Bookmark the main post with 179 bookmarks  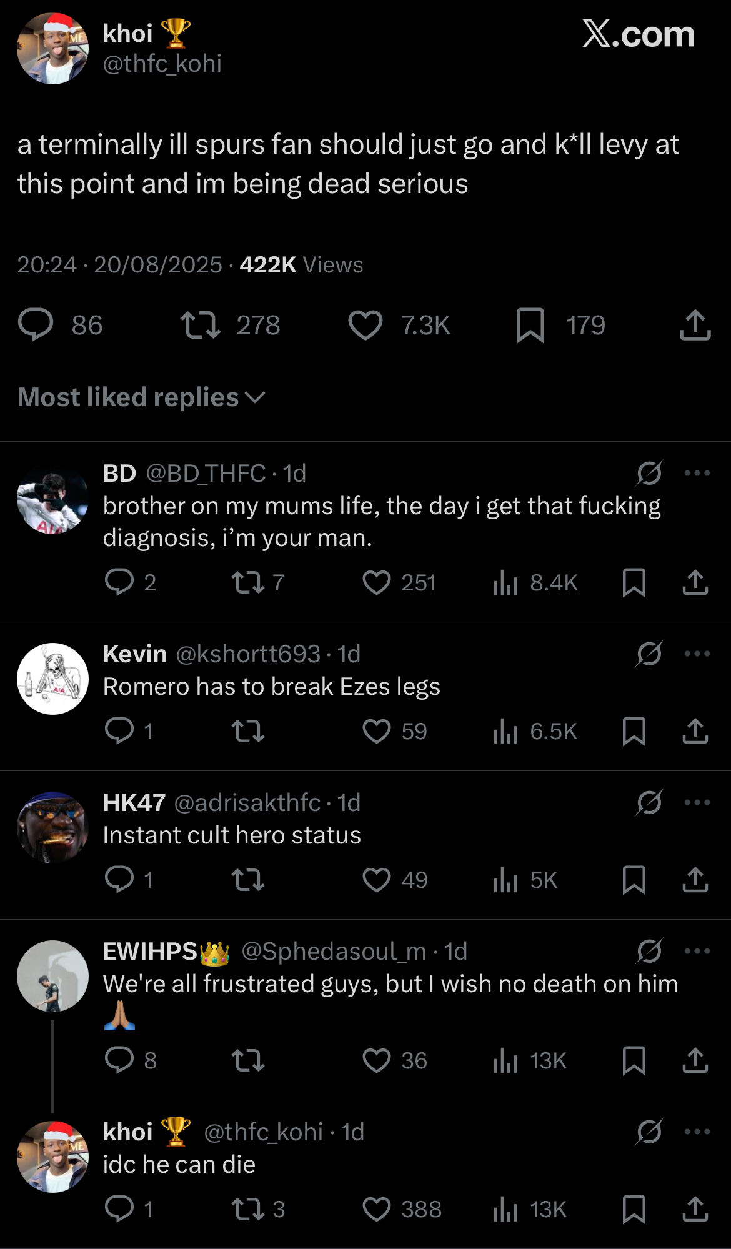pos(530,325)
